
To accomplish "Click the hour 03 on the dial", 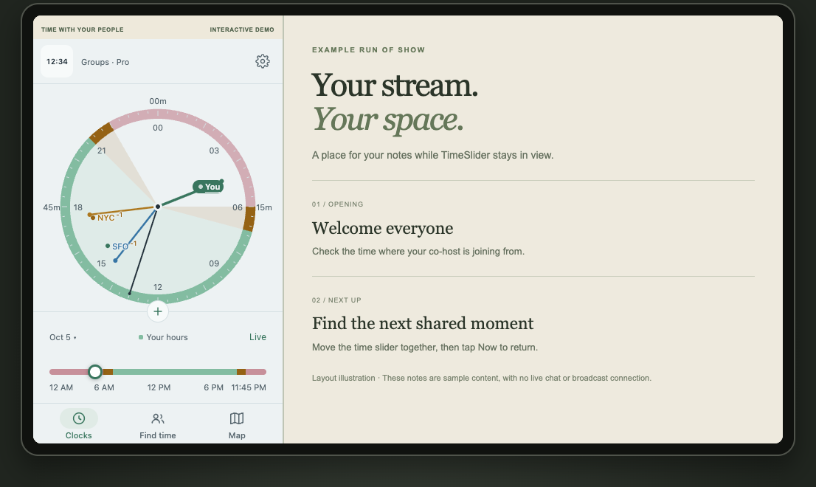I will tap(214, 151).
